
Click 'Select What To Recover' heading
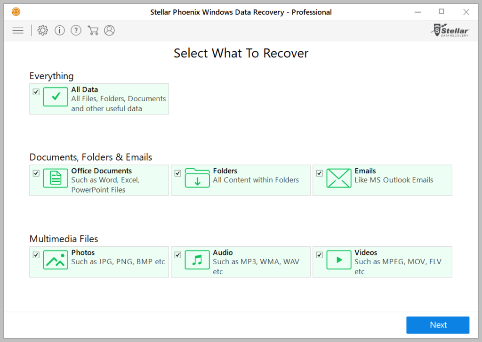point(241,53)
